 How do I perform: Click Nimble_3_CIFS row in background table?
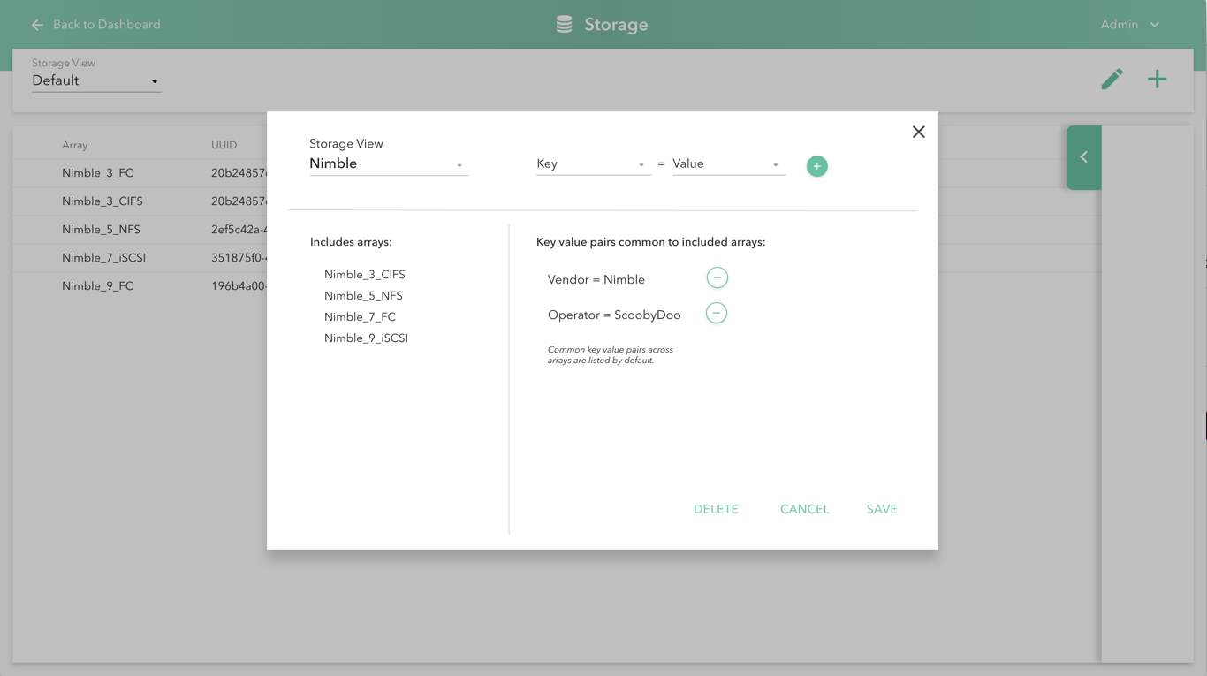[140, 201]
